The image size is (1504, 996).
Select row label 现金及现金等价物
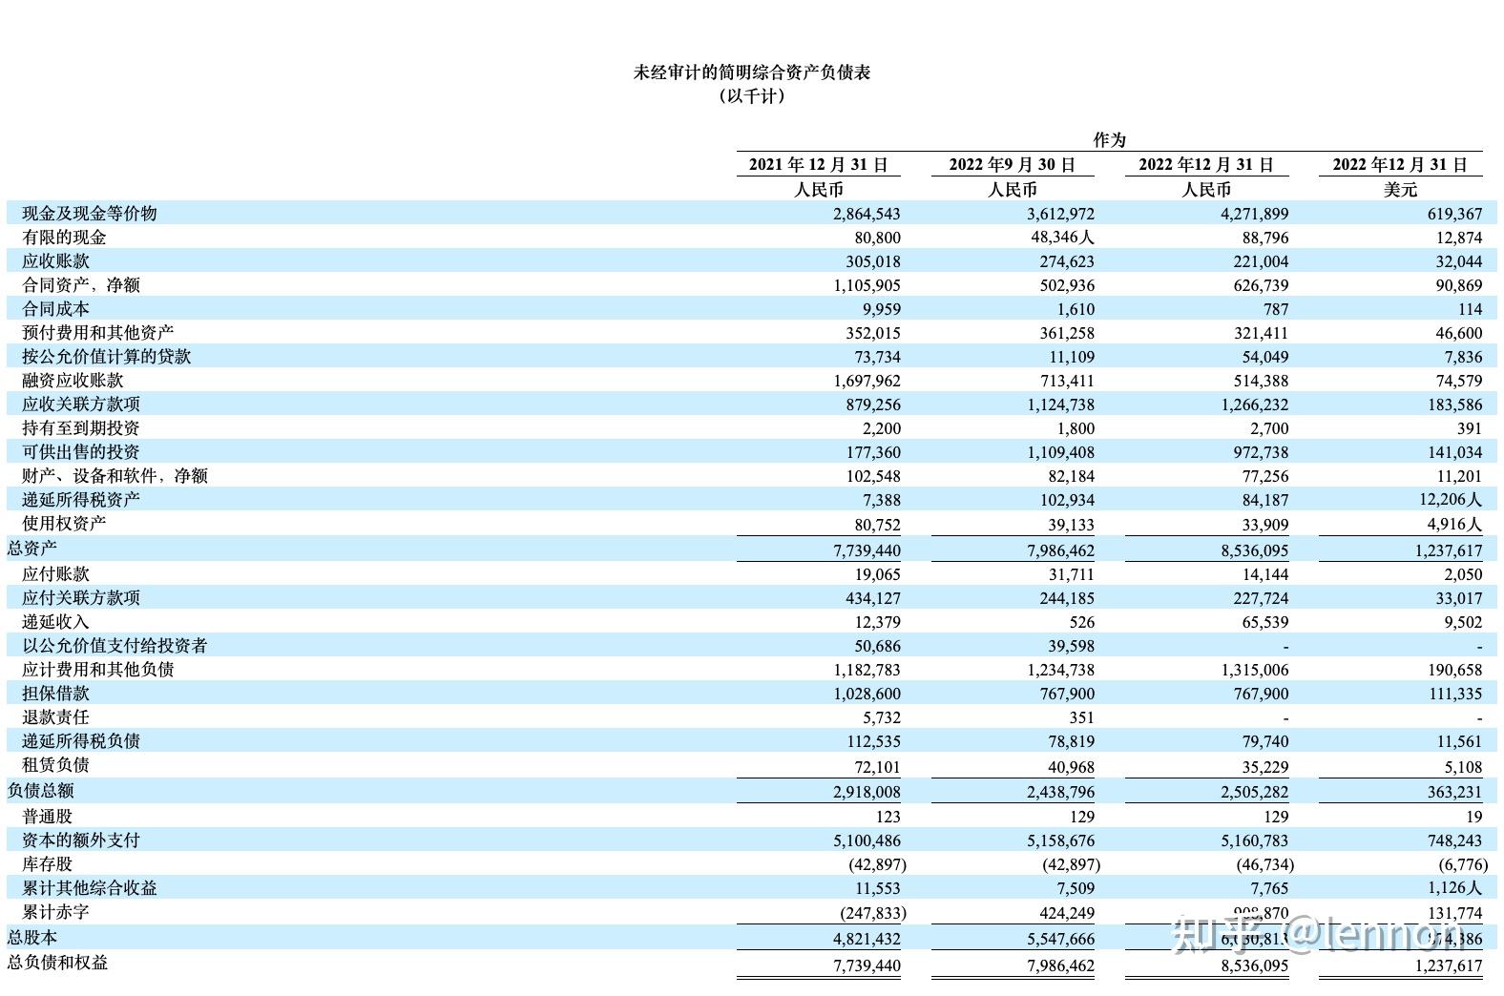(x=90, y=213)
